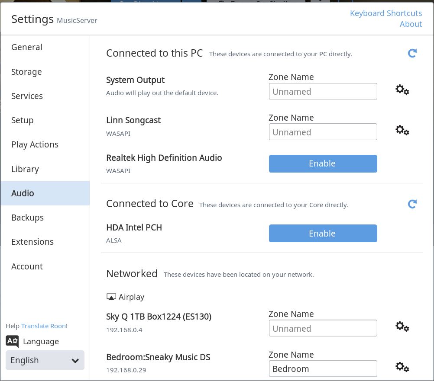
Task: Click the HDA Intel PCH device name
Action: [134, 227]
